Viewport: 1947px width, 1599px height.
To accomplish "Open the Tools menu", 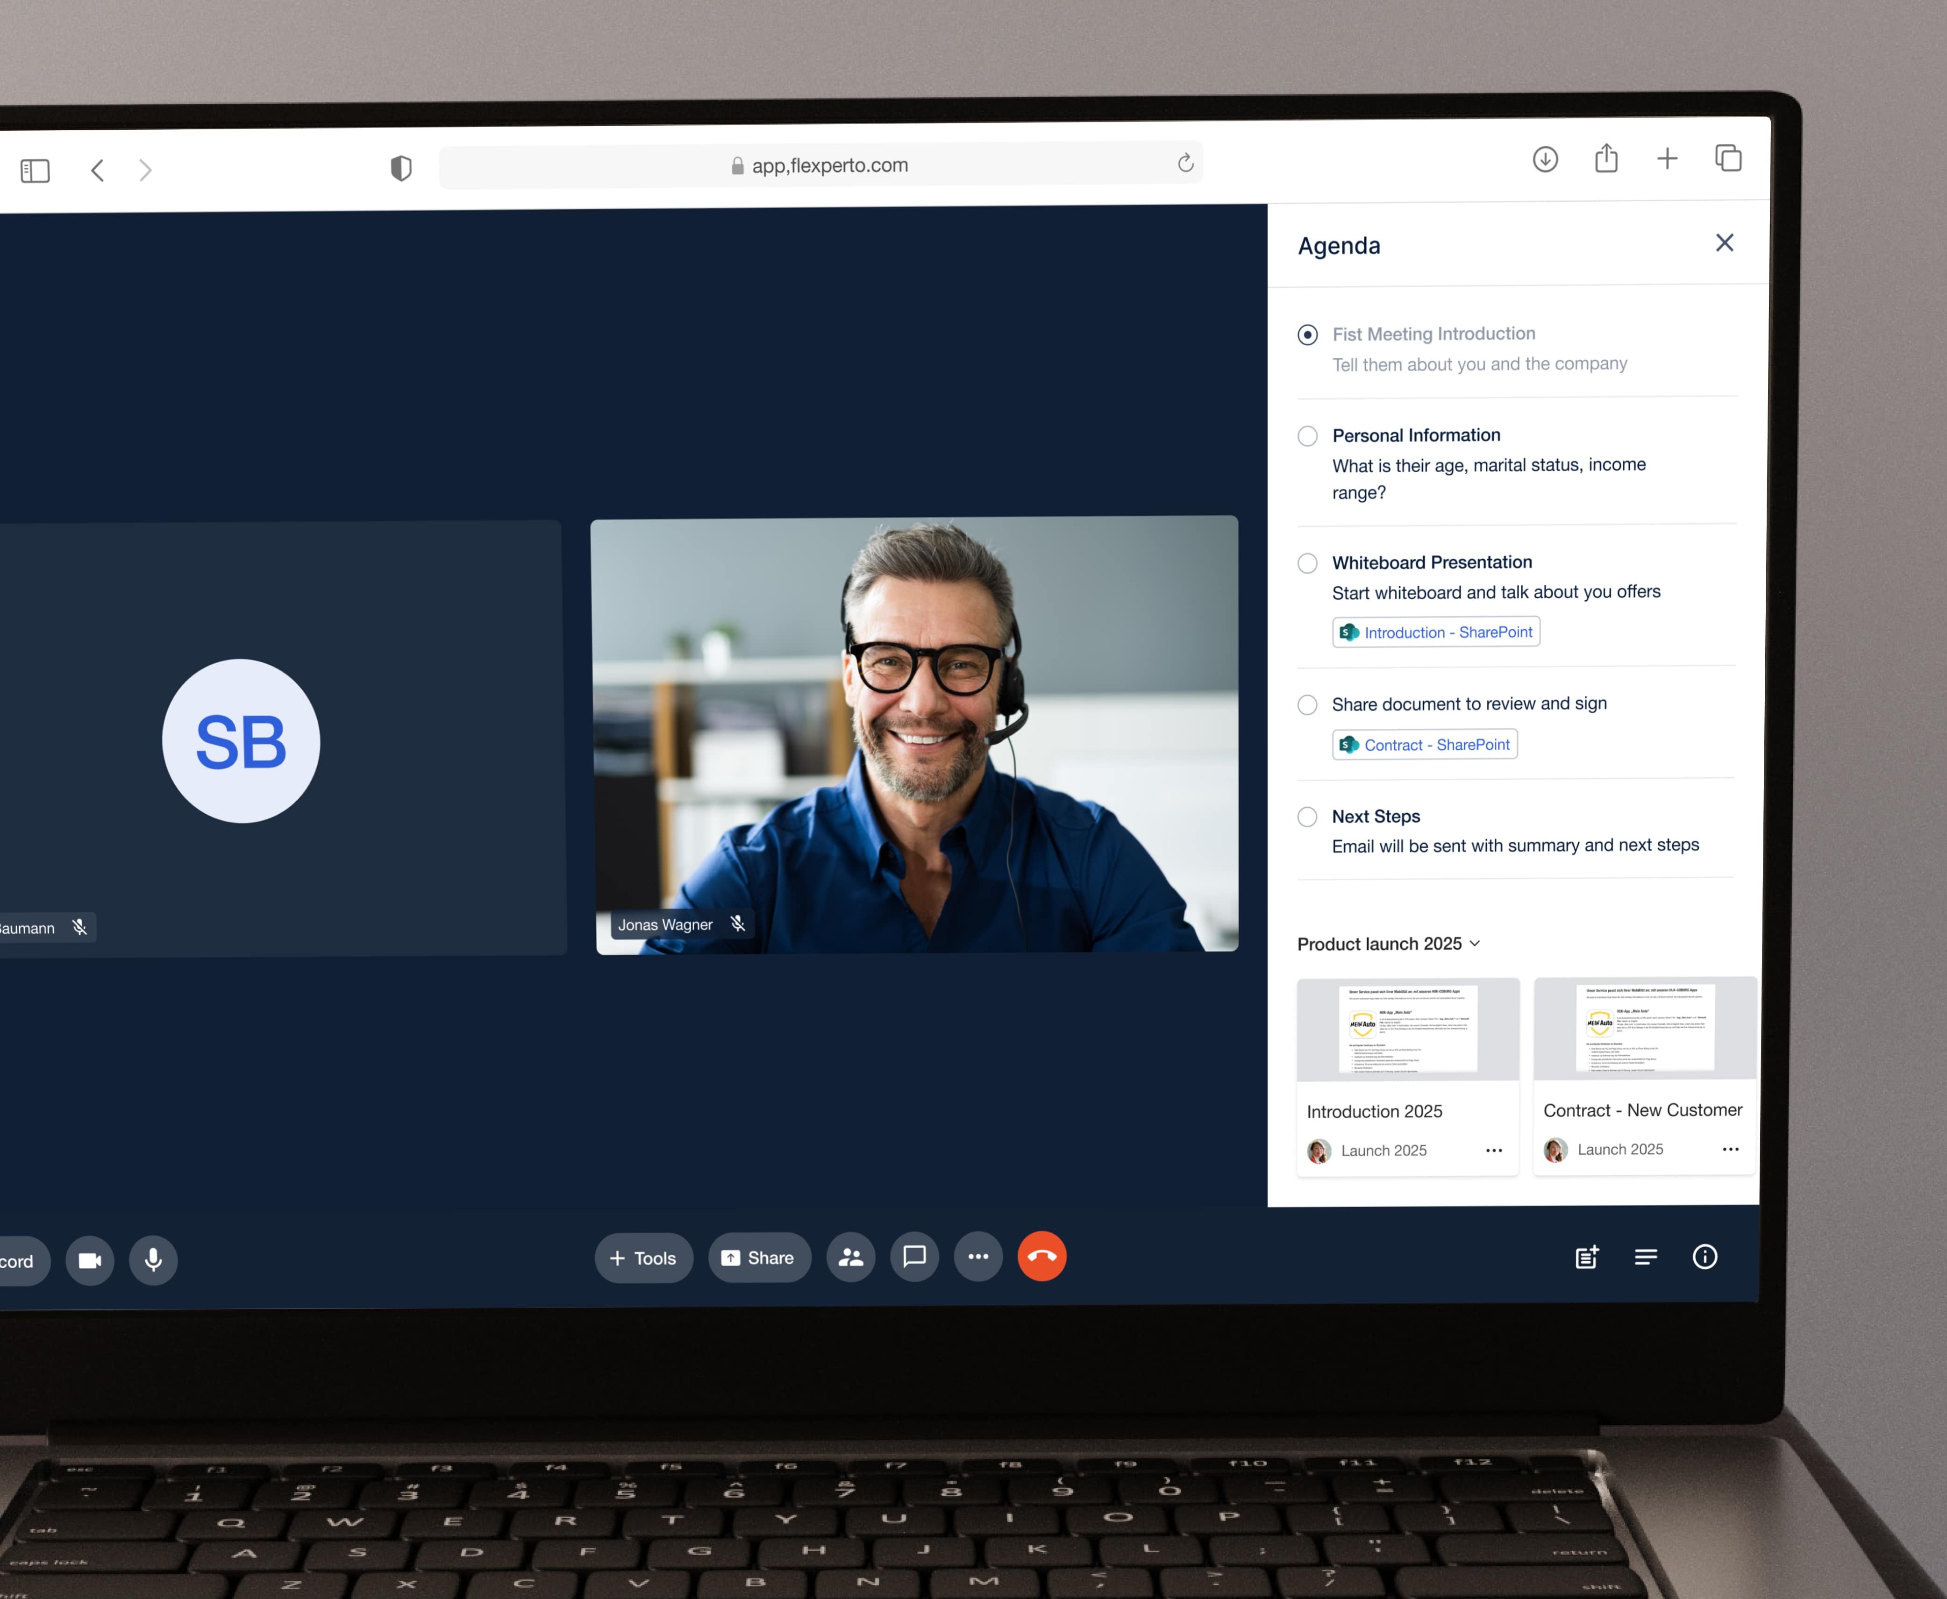I will [643, 1258].
